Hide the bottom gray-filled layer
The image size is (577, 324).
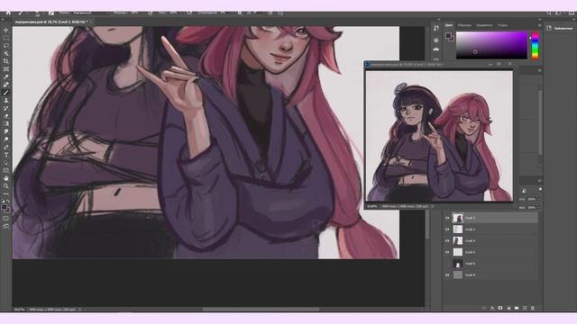point(447,274)
